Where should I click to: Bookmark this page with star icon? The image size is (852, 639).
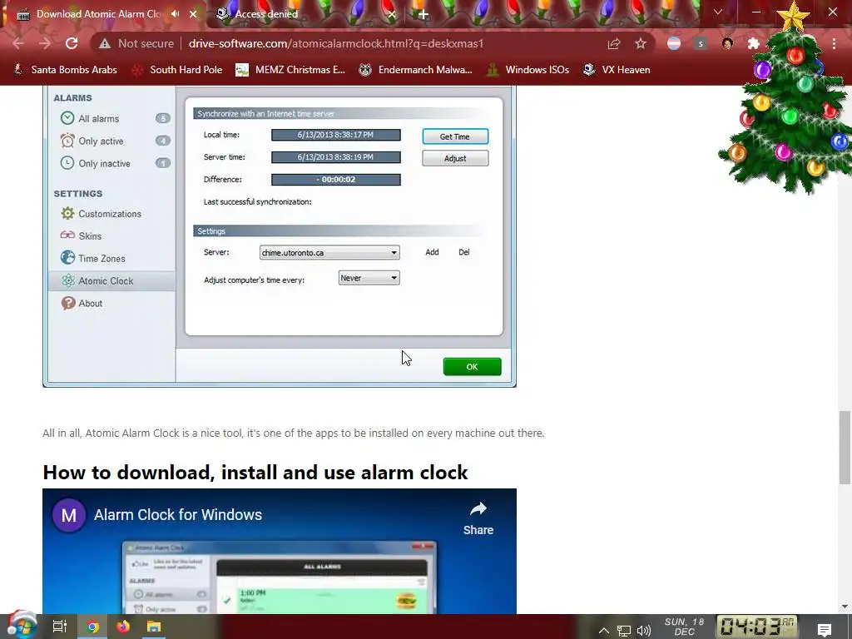(641, 43)
